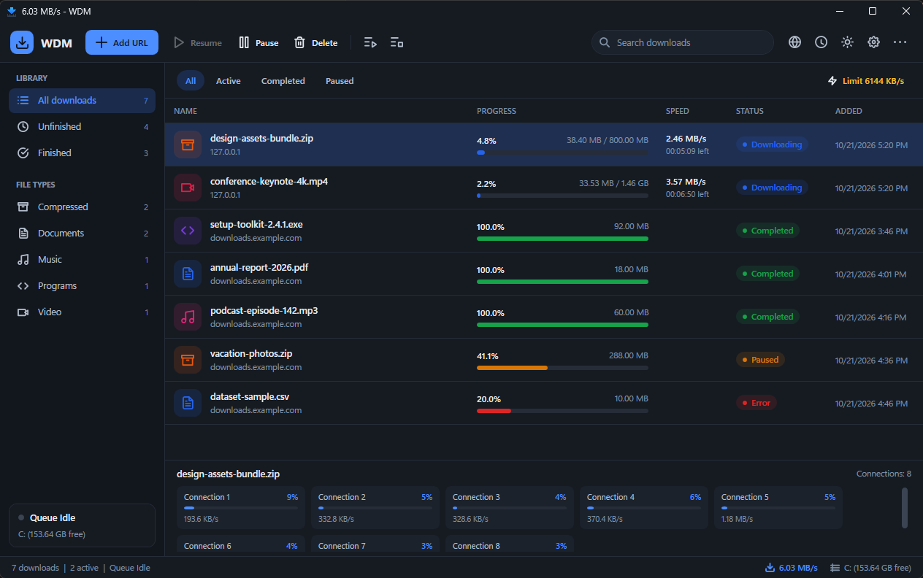Click the Completed badge for annual-report-2026.pdf
Viewport: 923px width, 578px height.
767,274
